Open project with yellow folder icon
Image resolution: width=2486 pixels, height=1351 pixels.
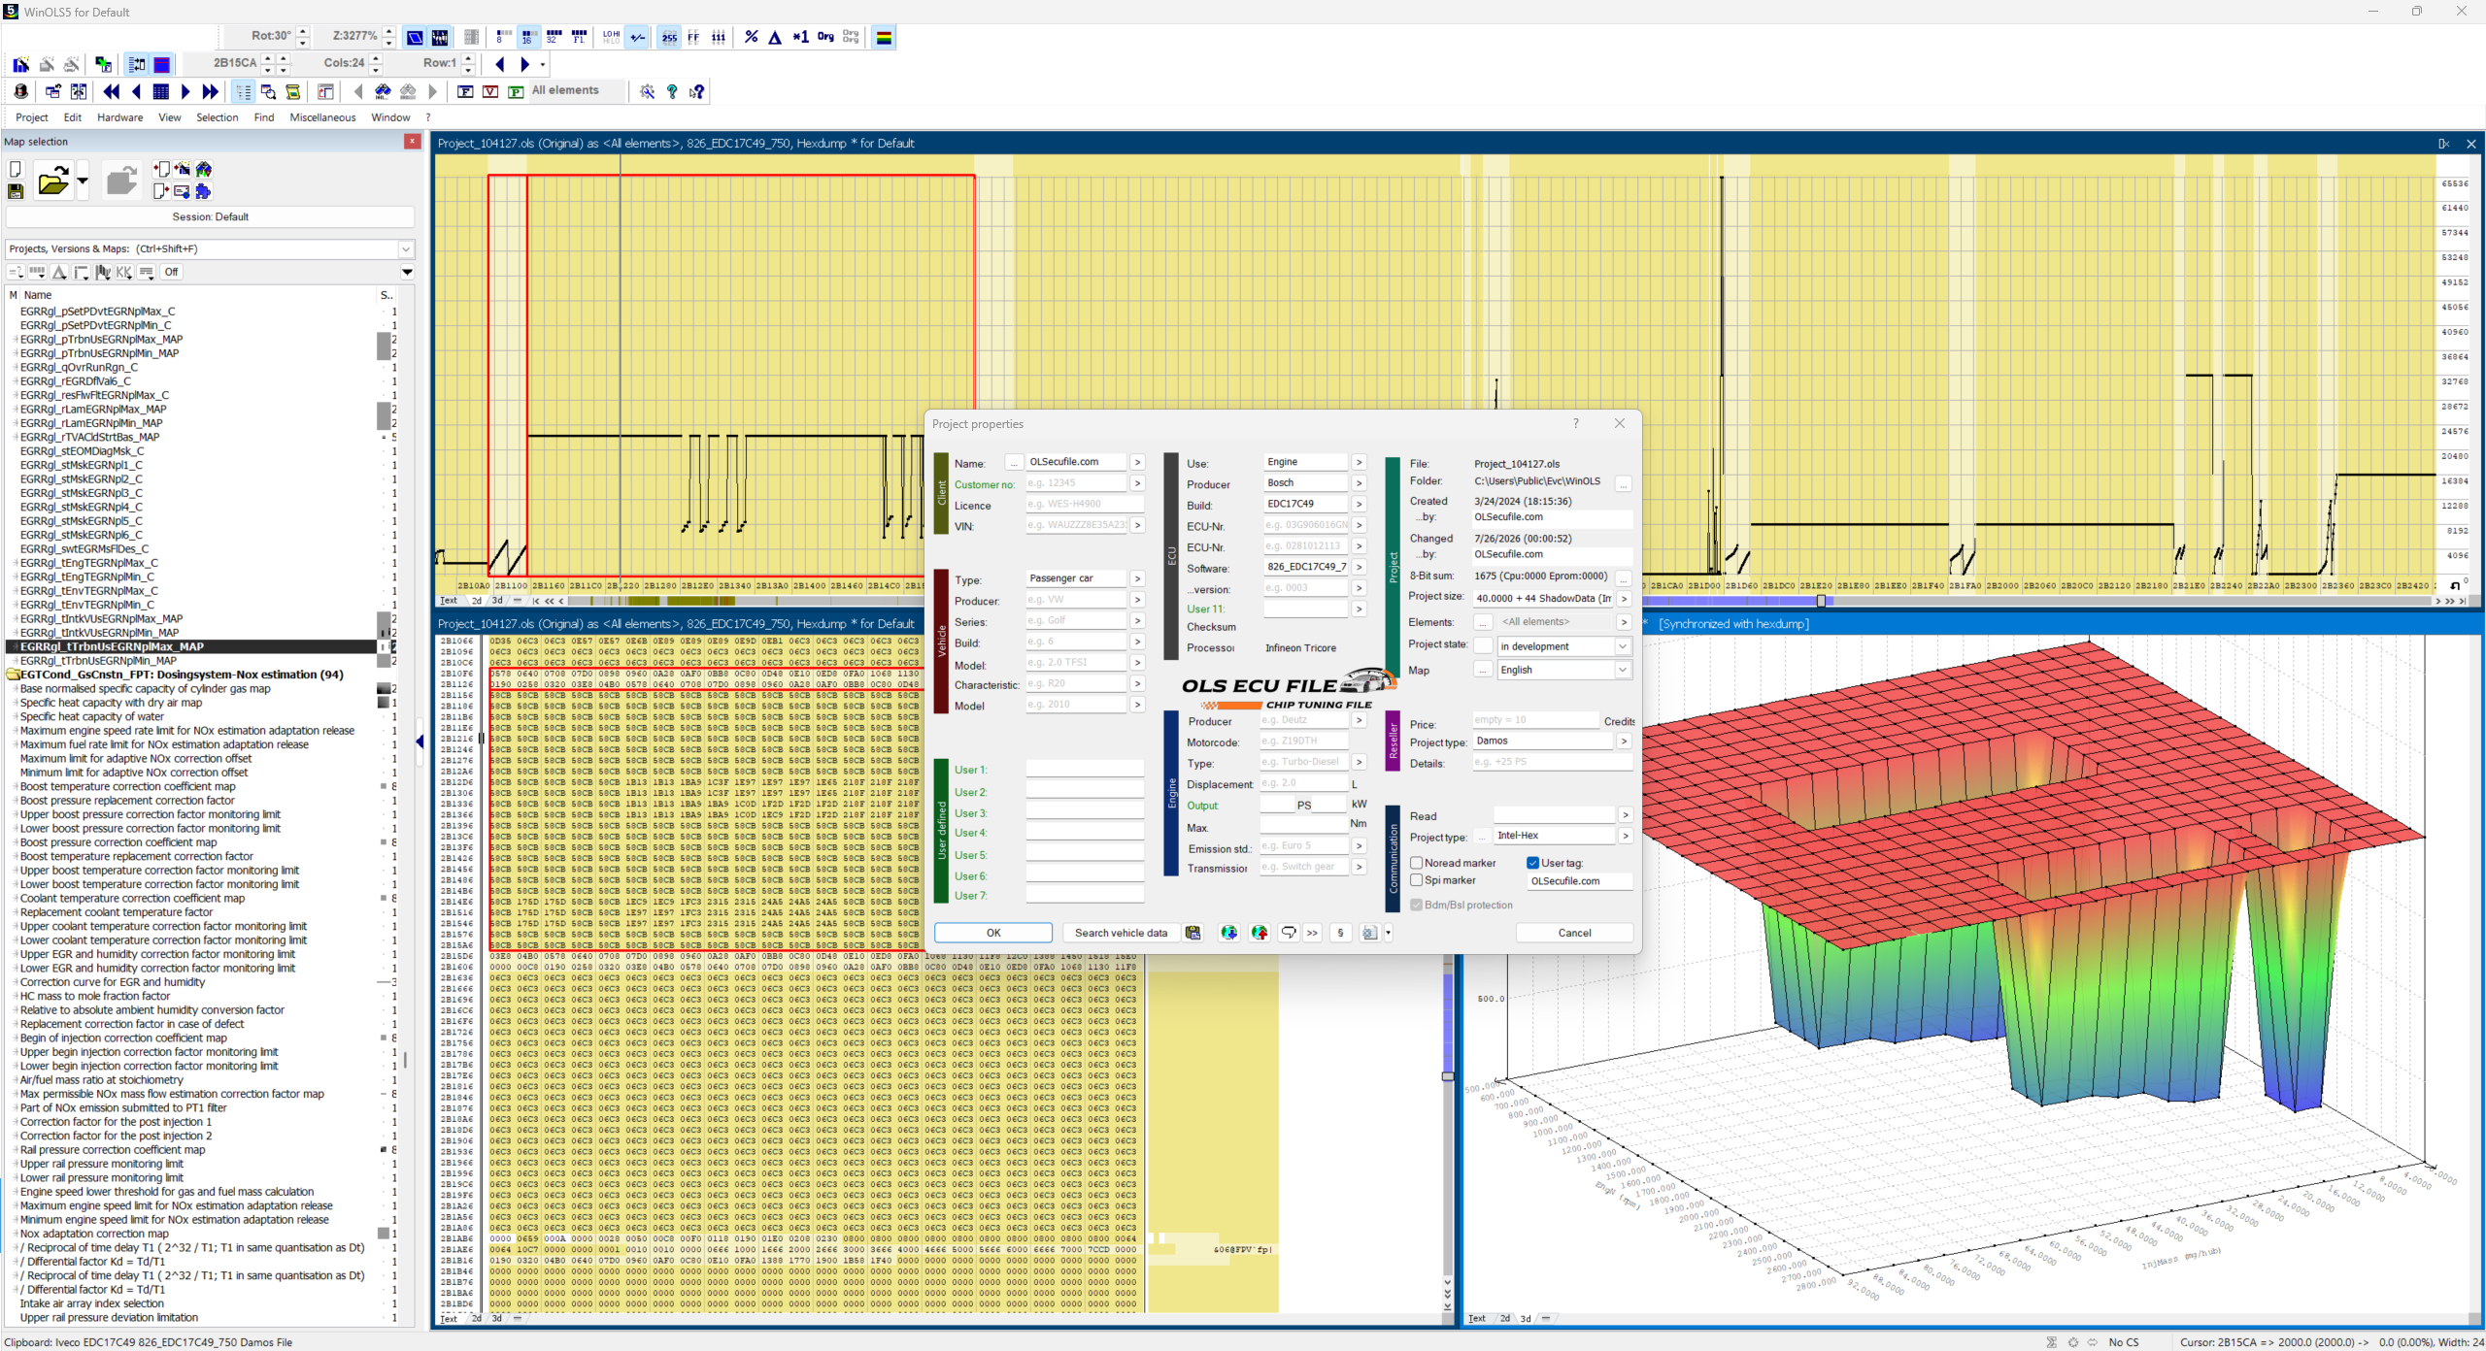53,181
